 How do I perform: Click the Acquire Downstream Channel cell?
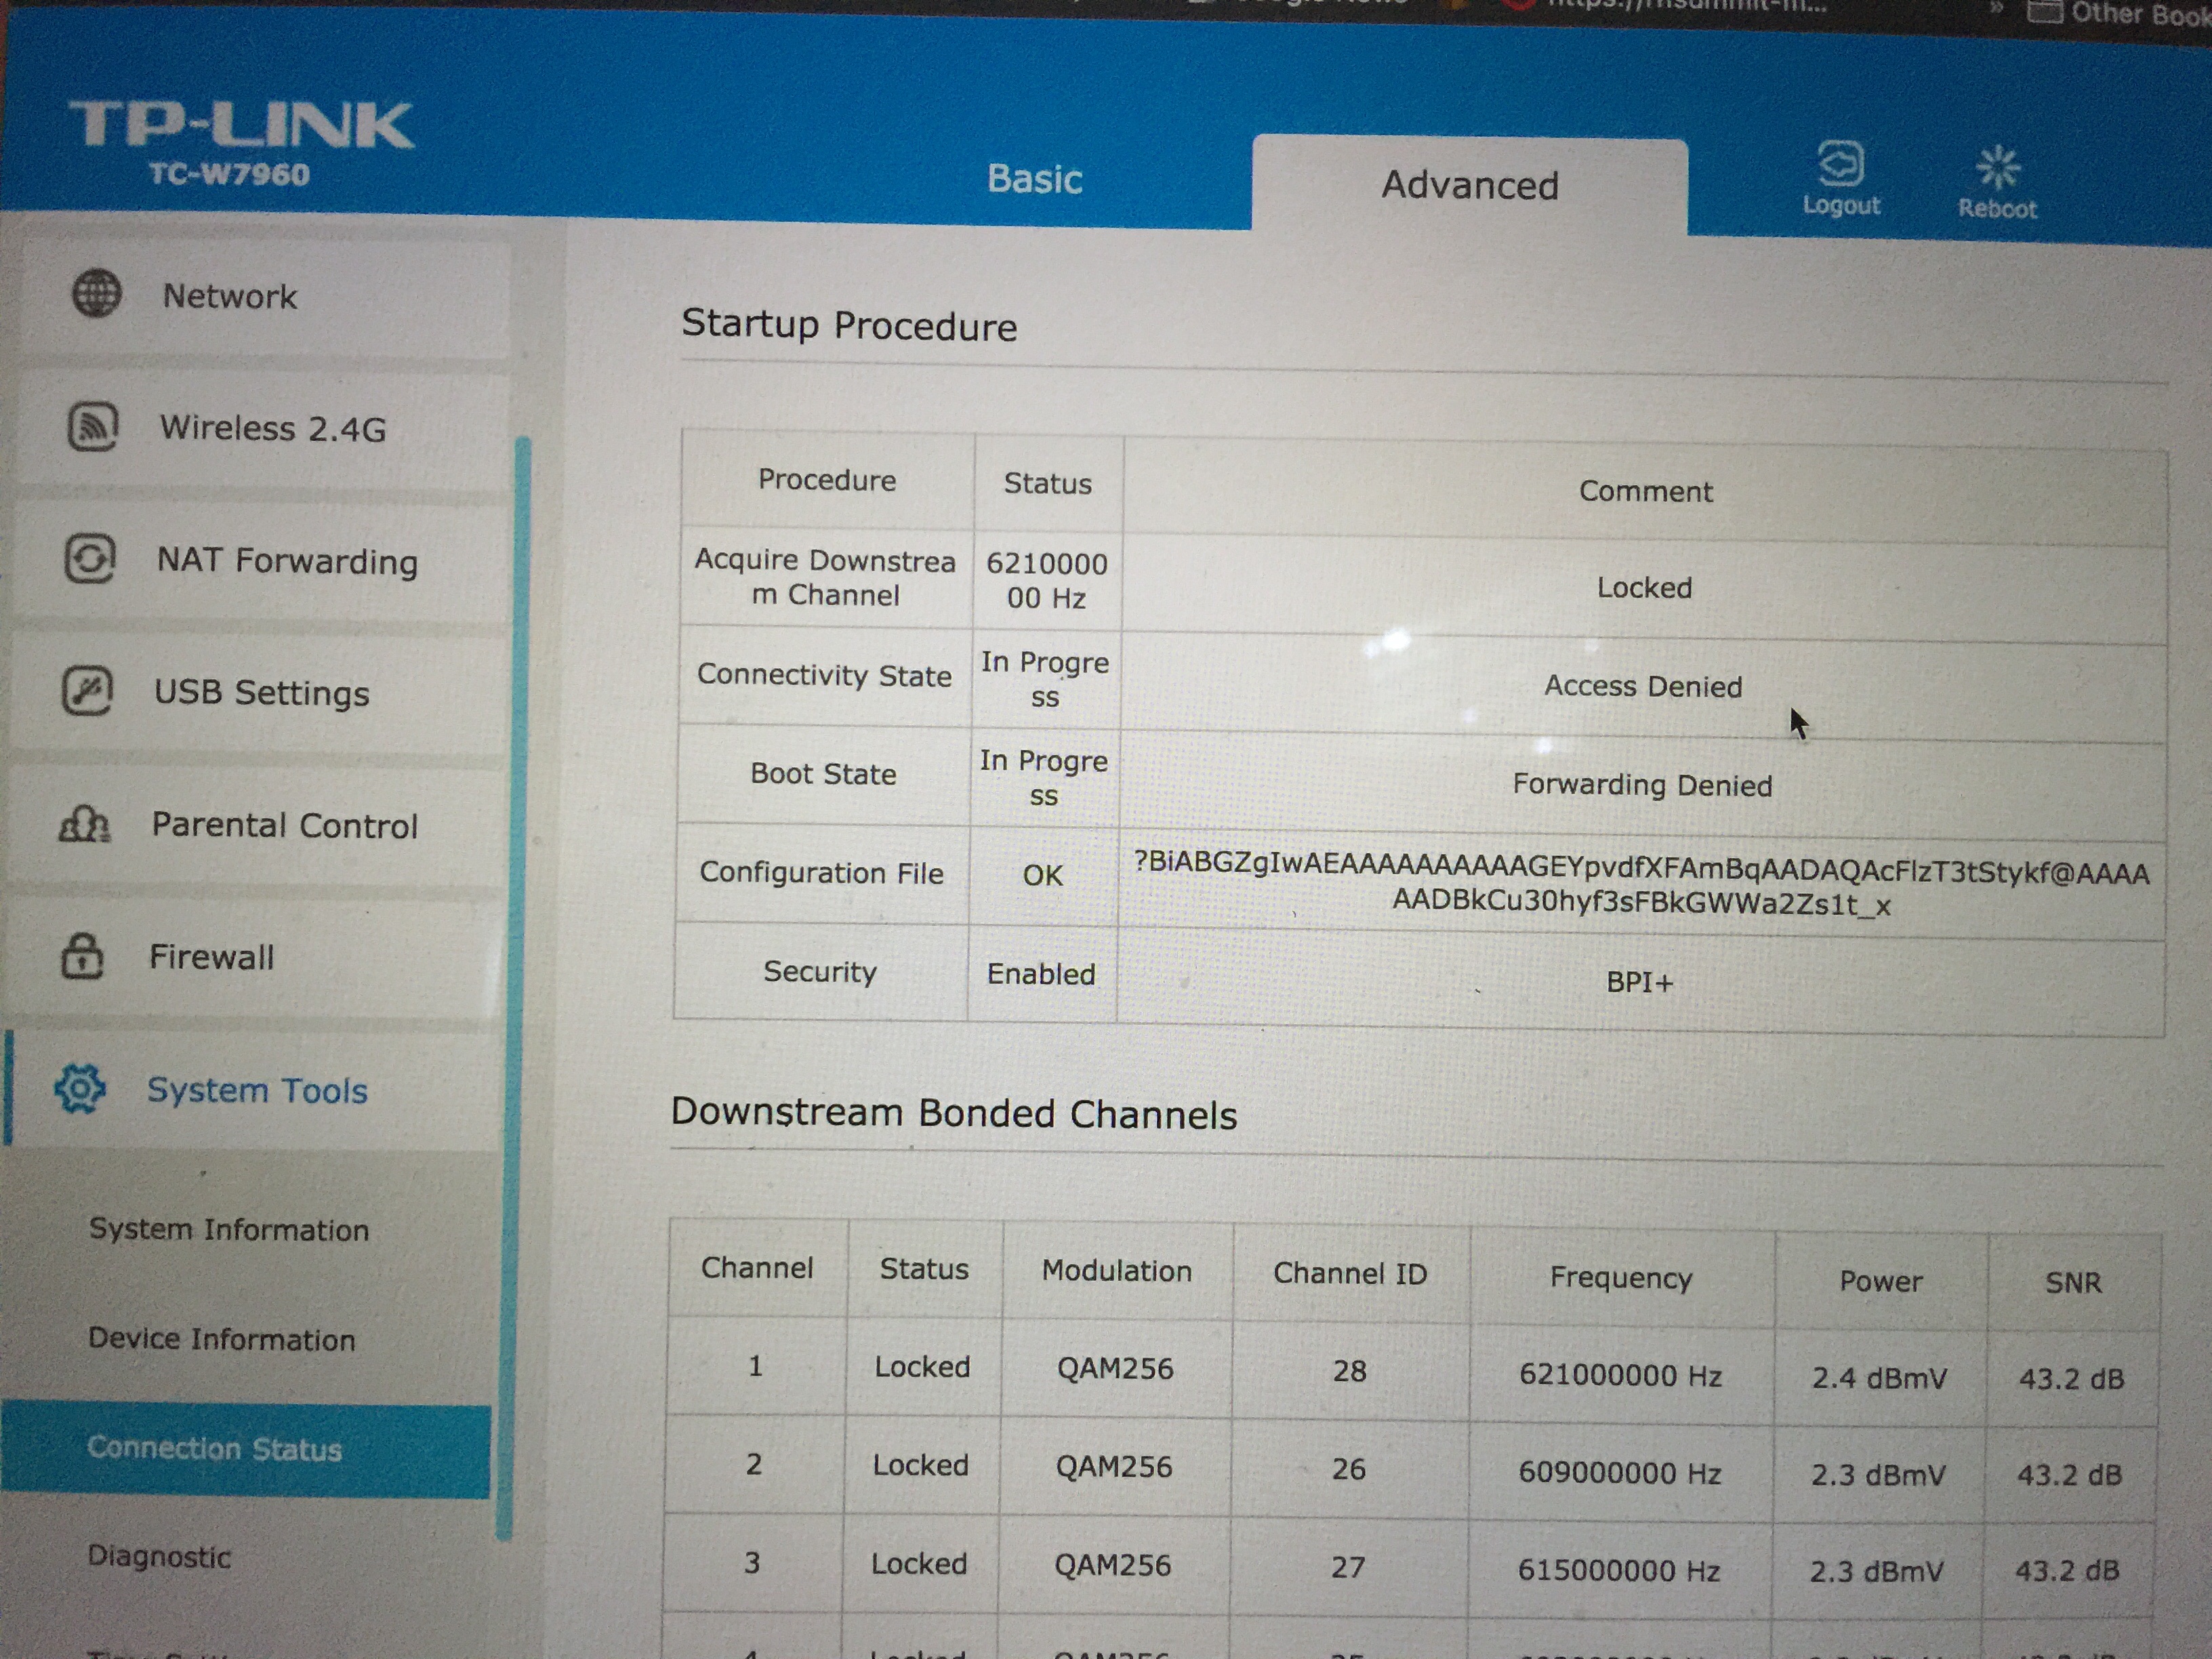(825, 577)
